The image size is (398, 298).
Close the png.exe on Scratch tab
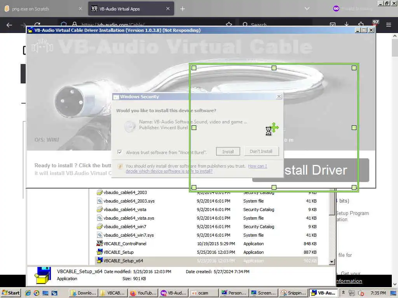pos(80,9)
